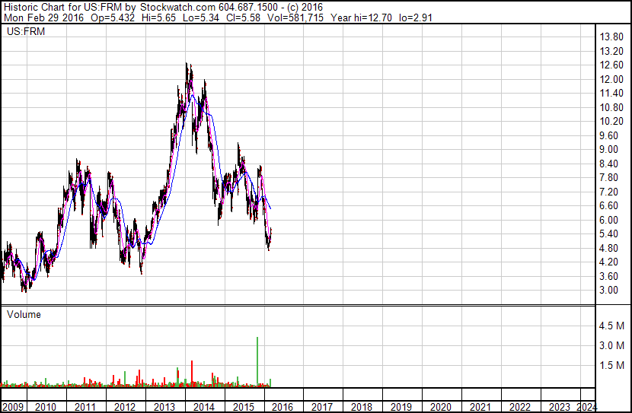
Task: Click the 4.5 M volume axis label
Action: (x=612, y=326)
